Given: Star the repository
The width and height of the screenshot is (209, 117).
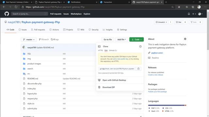Looking at the screenshot, I should point(179,22).
